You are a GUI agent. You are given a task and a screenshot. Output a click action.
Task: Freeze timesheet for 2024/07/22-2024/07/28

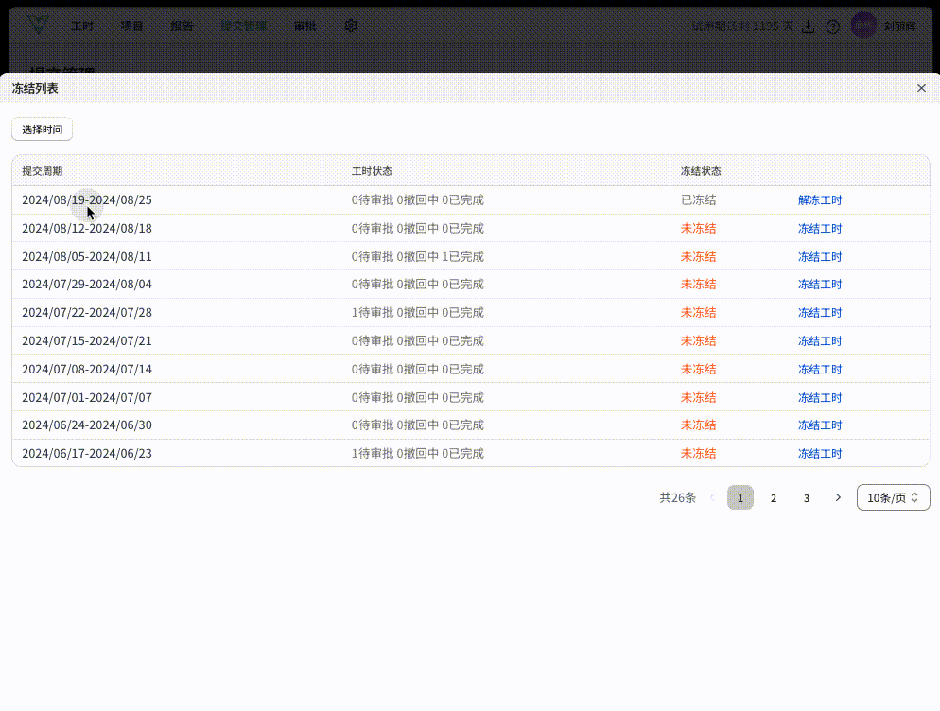pyautogui.click(x=819, y=313)
